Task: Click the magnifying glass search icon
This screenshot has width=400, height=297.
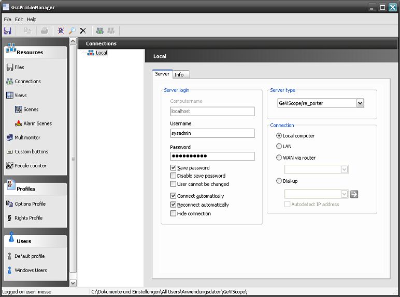Action: [x=72, y=31]
